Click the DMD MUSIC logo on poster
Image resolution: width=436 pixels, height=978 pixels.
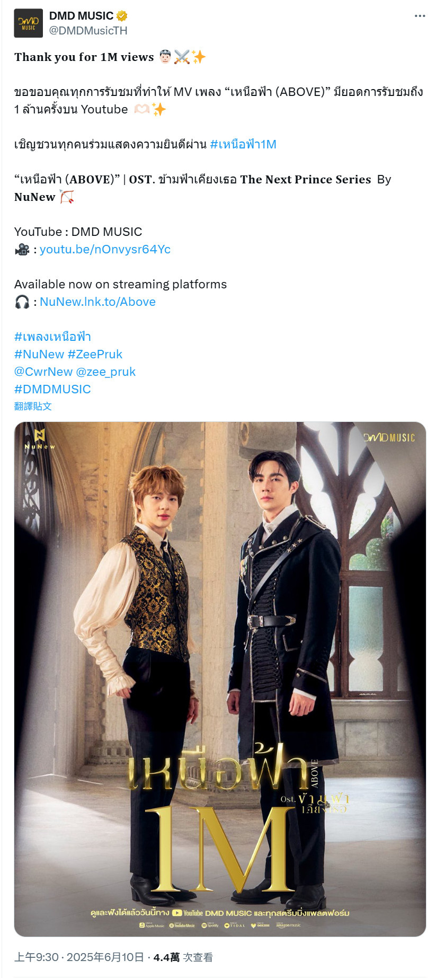389,437
